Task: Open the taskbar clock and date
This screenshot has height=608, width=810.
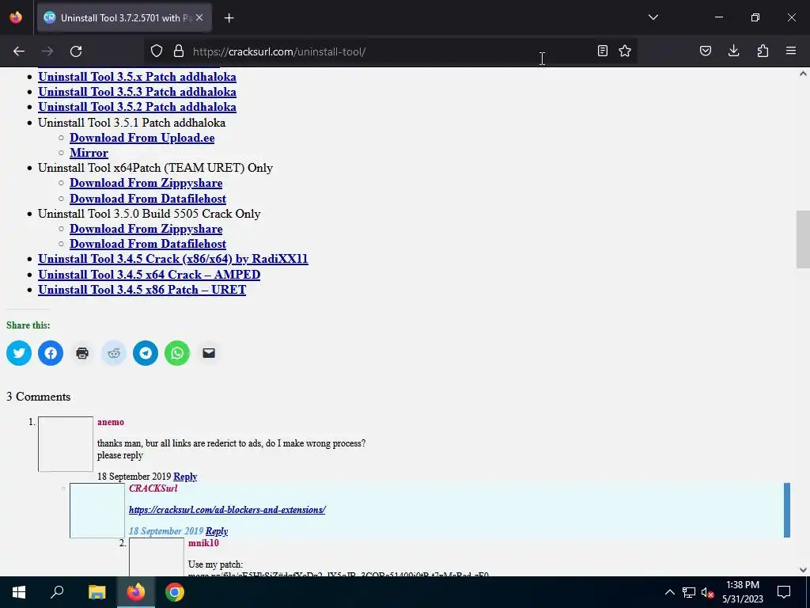Action: (742, 592)
